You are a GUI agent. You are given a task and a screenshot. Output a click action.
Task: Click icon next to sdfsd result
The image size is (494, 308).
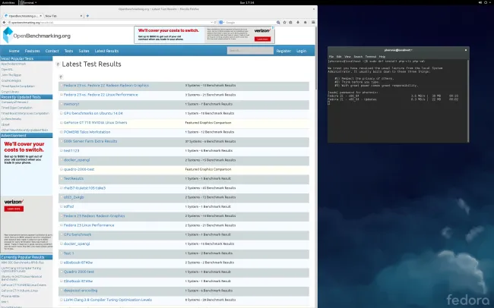click(62, 206)
